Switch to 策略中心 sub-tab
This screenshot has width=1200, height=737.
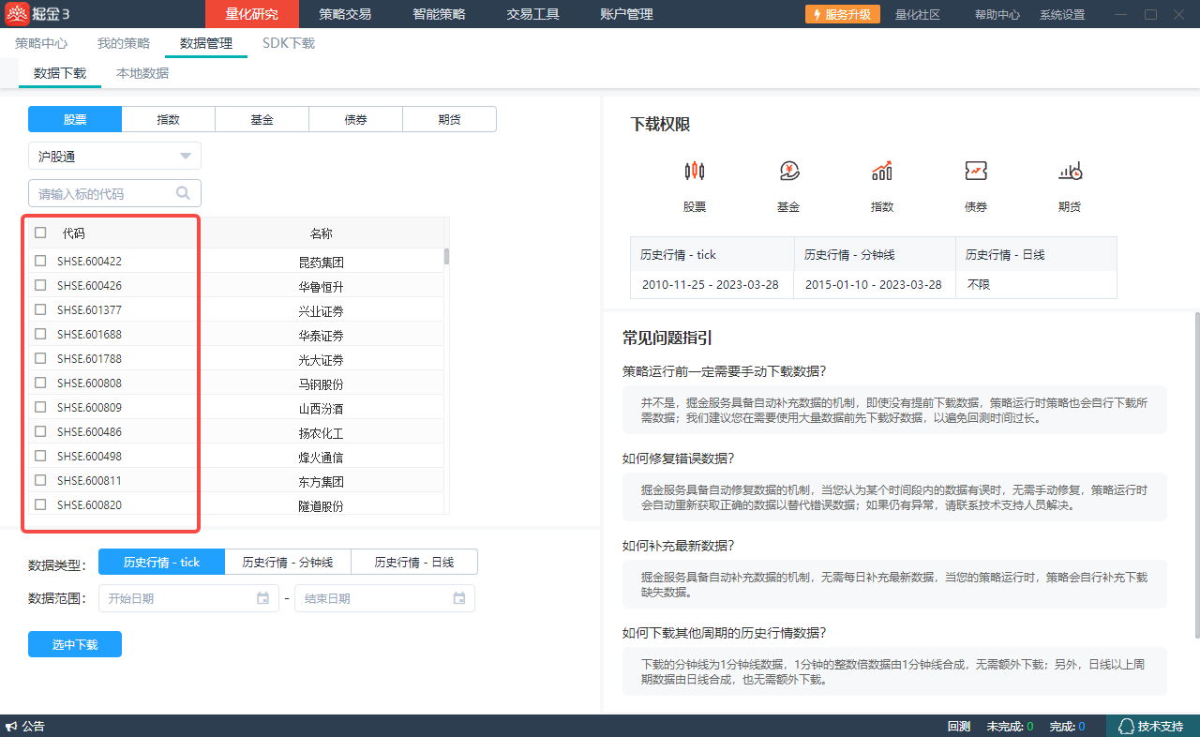[41, 43]
